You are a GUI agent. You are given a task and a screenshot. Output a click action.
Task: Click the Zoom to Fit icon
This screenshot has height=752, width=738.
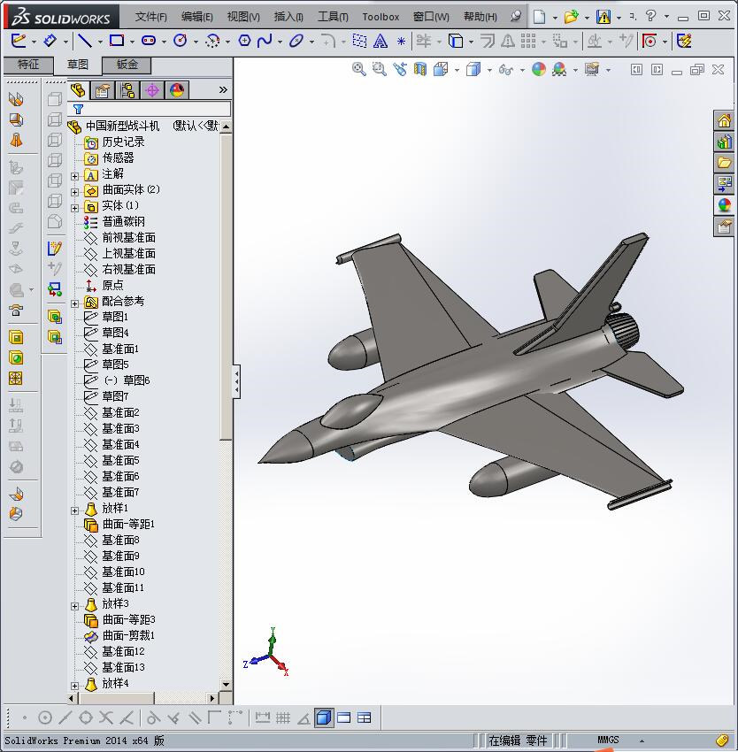(359, 70)
